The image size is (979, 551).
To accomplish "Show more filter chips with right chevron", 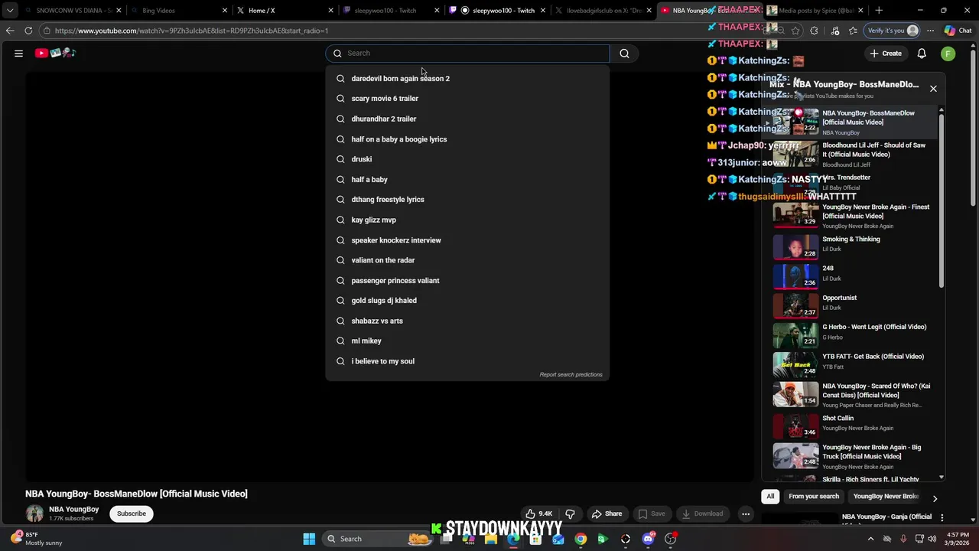I will [935, 498].
